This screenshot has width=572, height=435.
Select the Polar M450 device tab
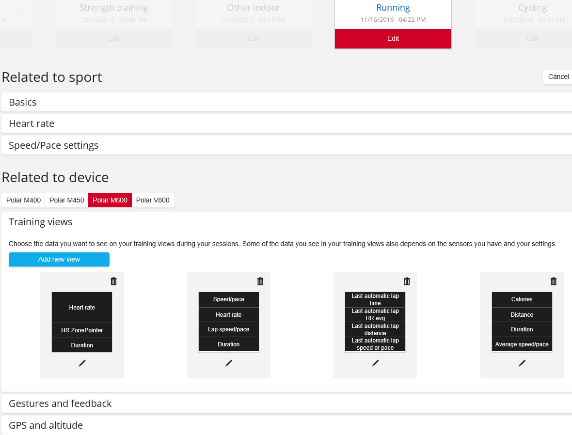coord(67,200)
